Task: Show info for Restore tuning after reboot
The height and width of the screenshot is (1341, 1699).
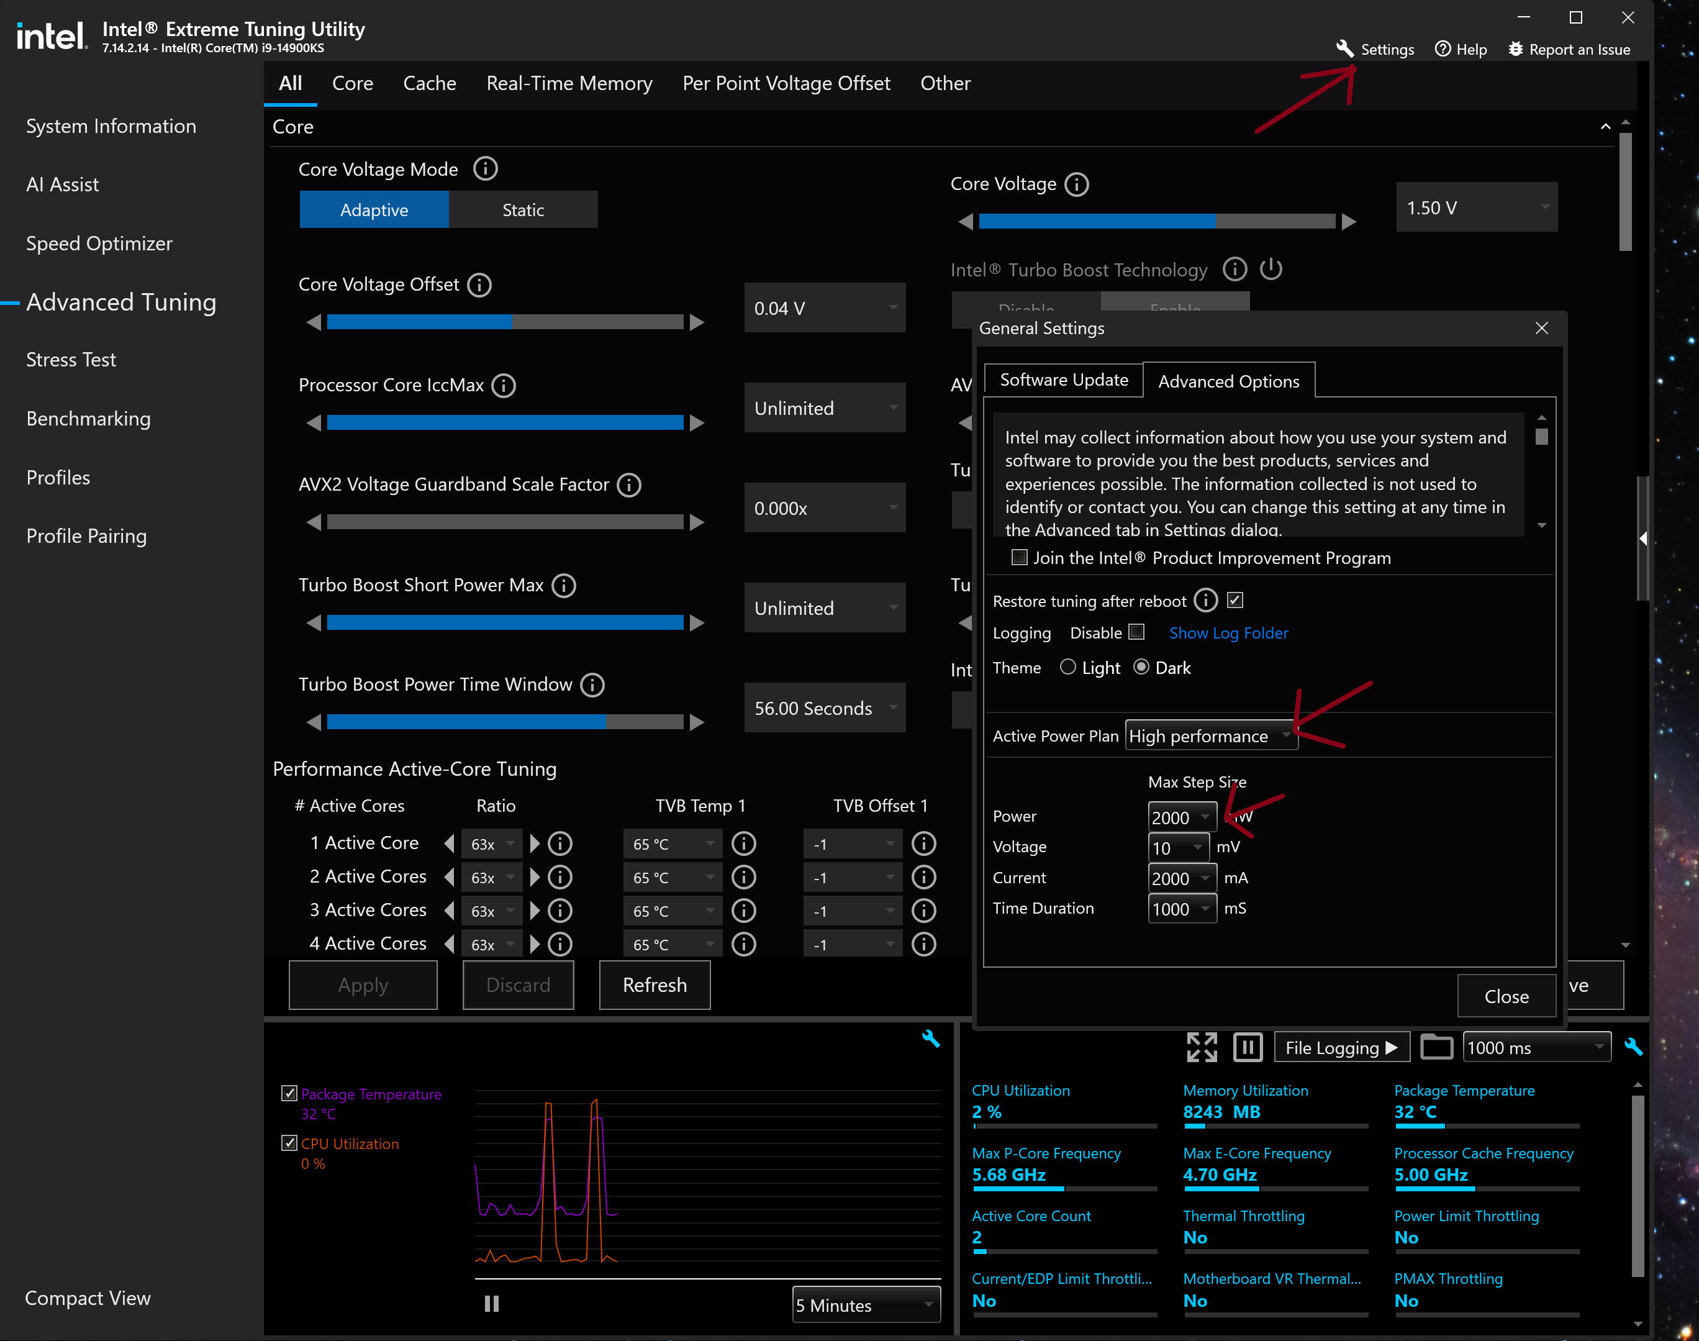Action: 1206,601
